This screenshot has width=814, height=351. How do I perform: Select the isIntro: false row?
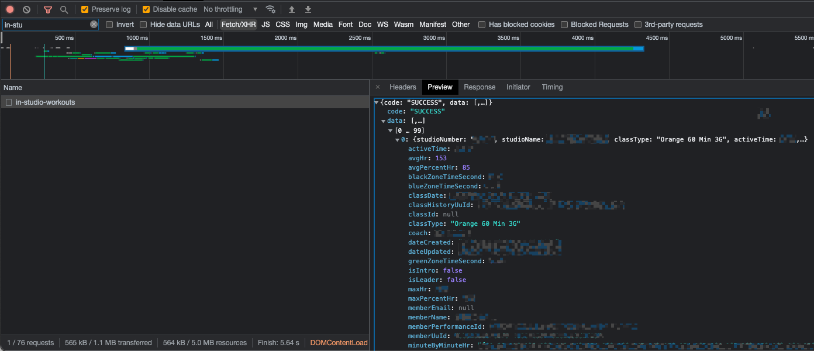click(435, 271)
